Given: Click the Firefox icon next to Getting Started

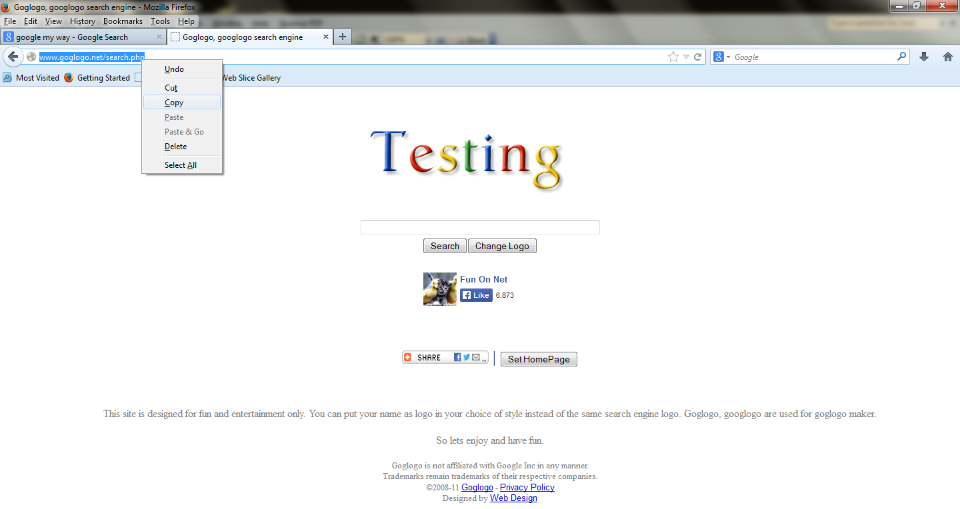Looking at the screenshot, I should point(69,77).
